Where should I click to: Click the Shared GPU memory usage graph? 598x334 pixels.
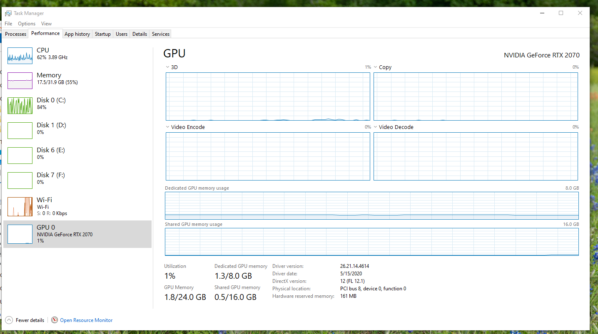click(372, 242)
